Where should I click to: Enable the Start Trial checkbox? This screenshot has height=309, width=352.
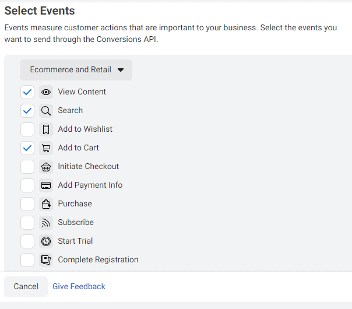tap(27, 241)
